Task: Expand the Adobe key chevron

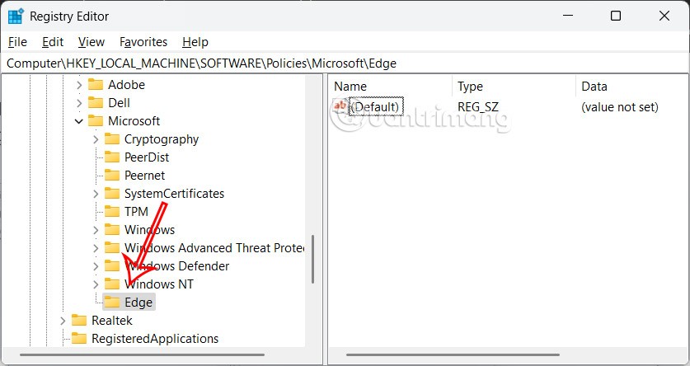Action: [x=79, y=85]
